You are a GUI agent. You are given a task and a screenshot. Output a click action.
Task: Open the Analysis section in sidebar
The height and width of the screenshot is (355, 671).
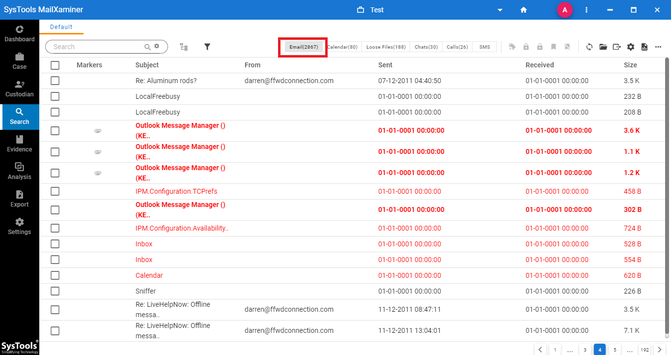pos(20,171)
